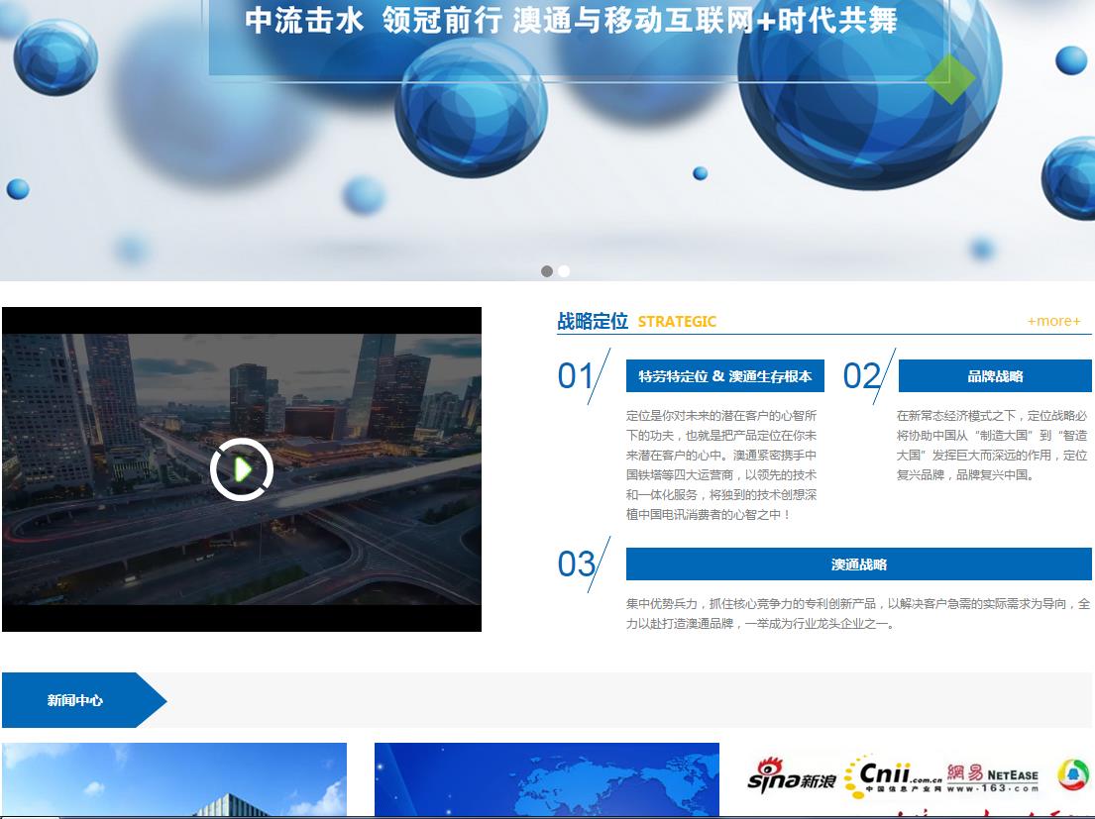This screenshot has height=819, width=1095.
Task: Open the 特劳特定位 & 澳通生存根本 button
Action: tap(724, 376)
